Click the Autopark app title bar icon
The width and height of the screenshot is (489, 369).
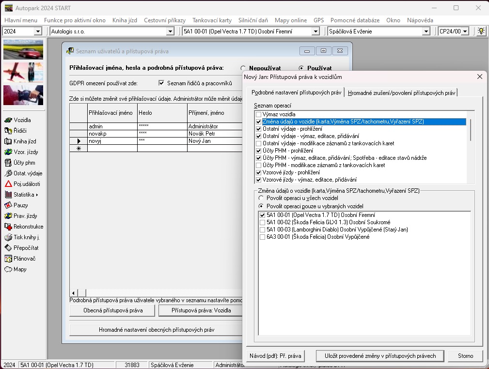tap(8, 8)
